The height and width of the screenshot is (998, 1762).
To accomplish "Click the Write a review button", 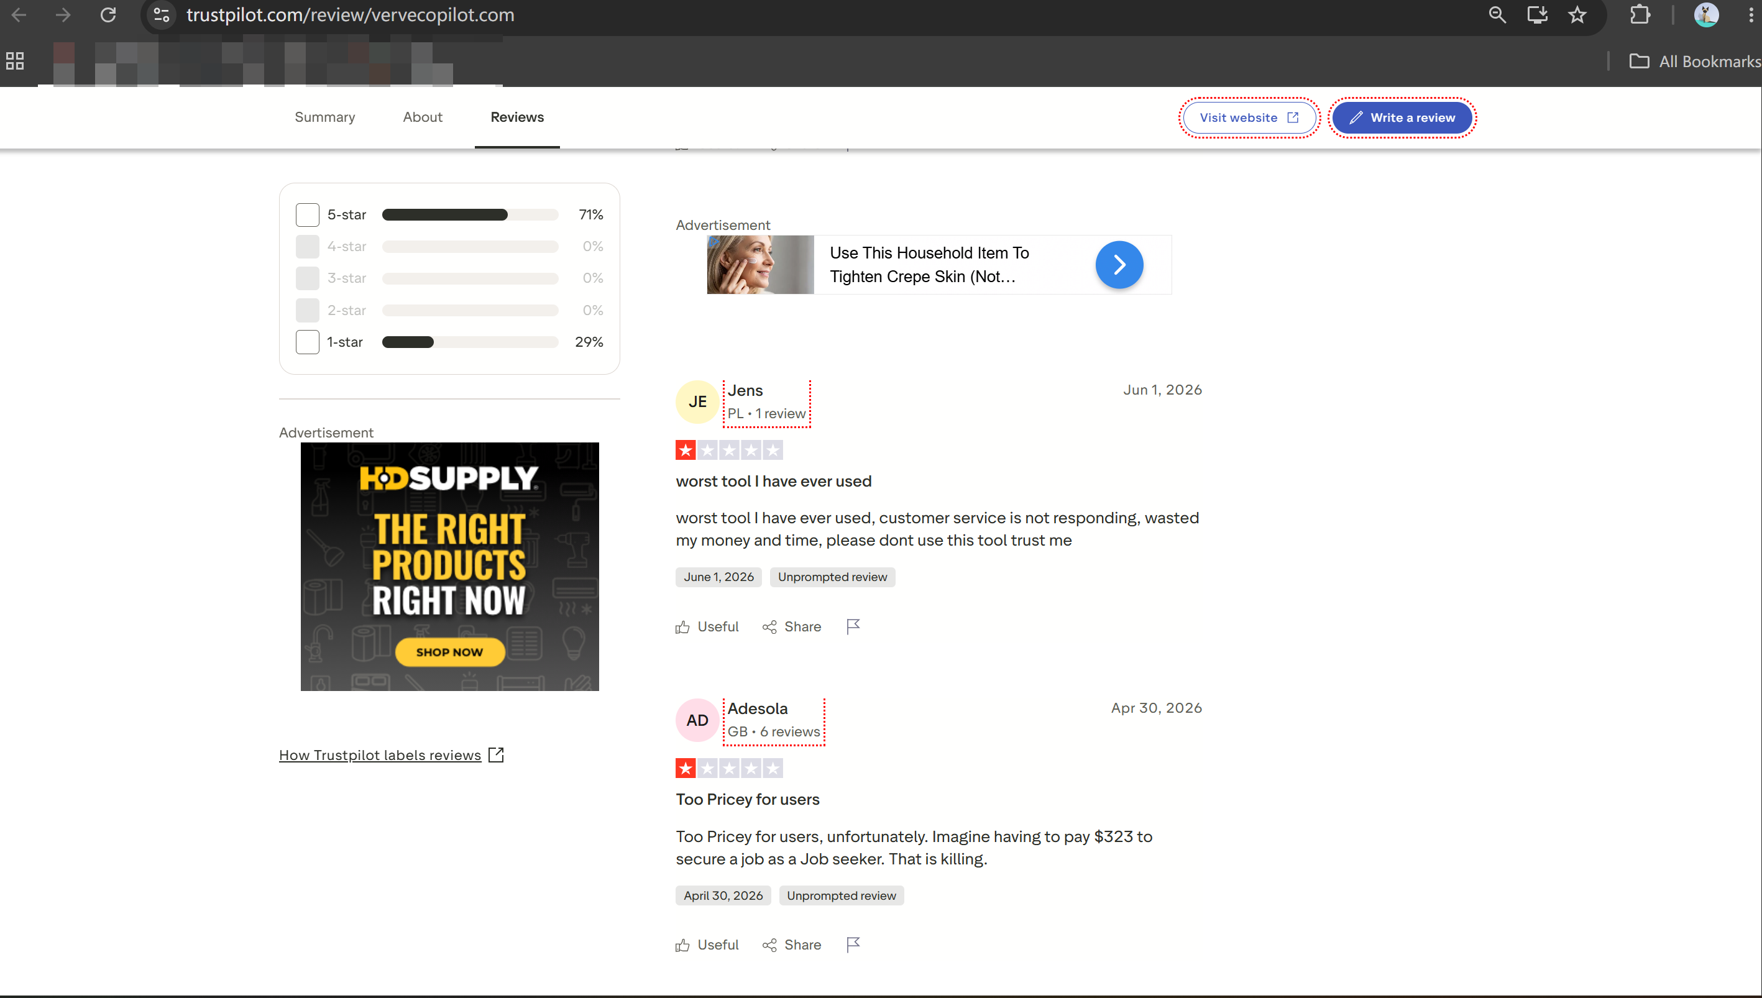I will coord(1402,118).
